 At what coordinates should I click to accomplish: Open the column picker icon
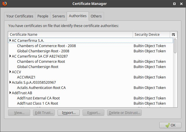(174, 35)
